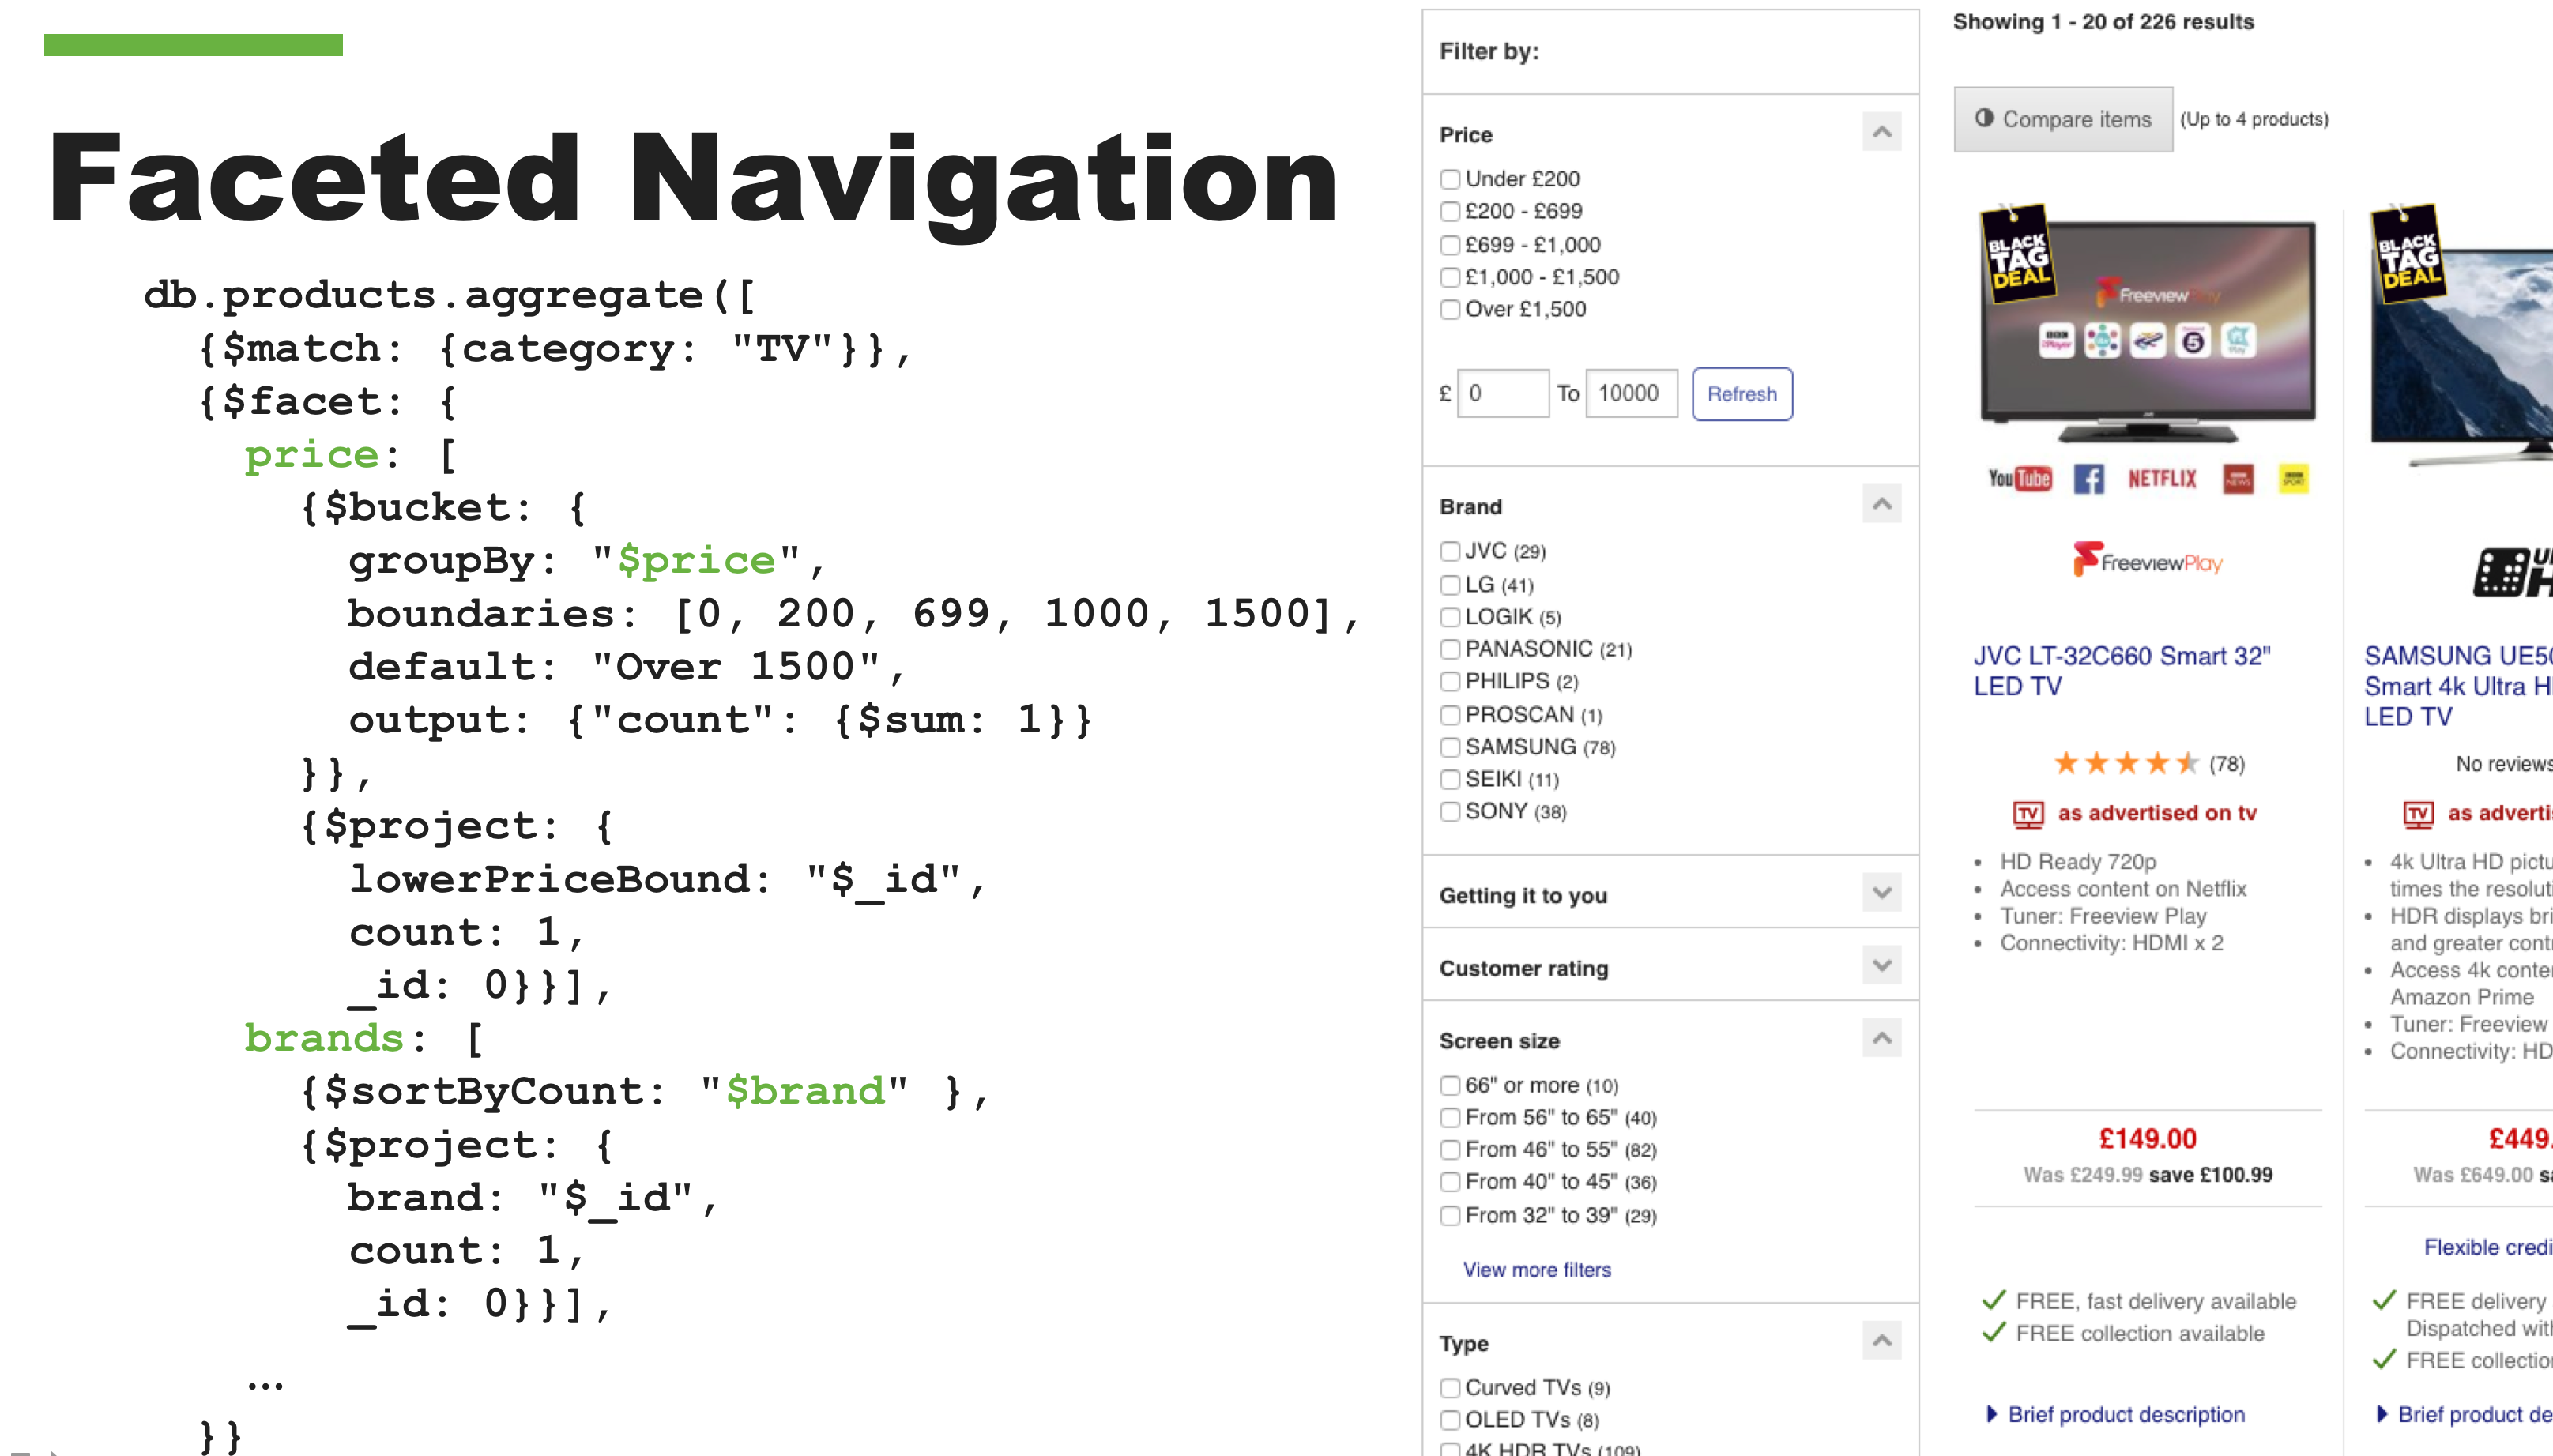Tick the PHILIPS brand checkbox

pos(1450,681)
